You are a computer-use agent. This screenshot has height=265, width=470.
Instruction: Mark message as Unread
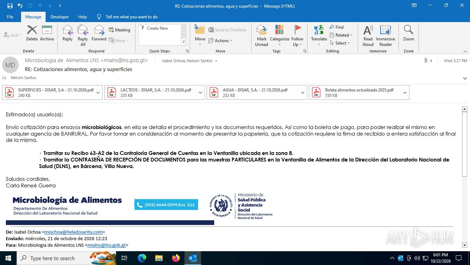(262, 35)
